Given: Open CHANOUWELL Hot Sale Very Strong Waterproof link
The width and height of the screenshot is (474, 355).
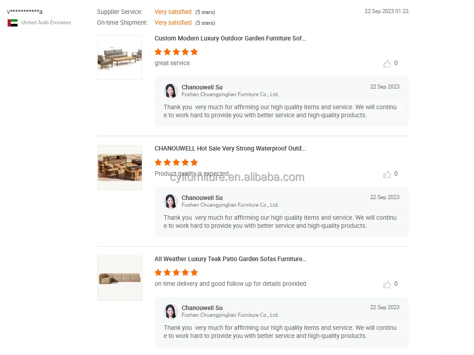Looking at the screenshot, I should (230, 149).
